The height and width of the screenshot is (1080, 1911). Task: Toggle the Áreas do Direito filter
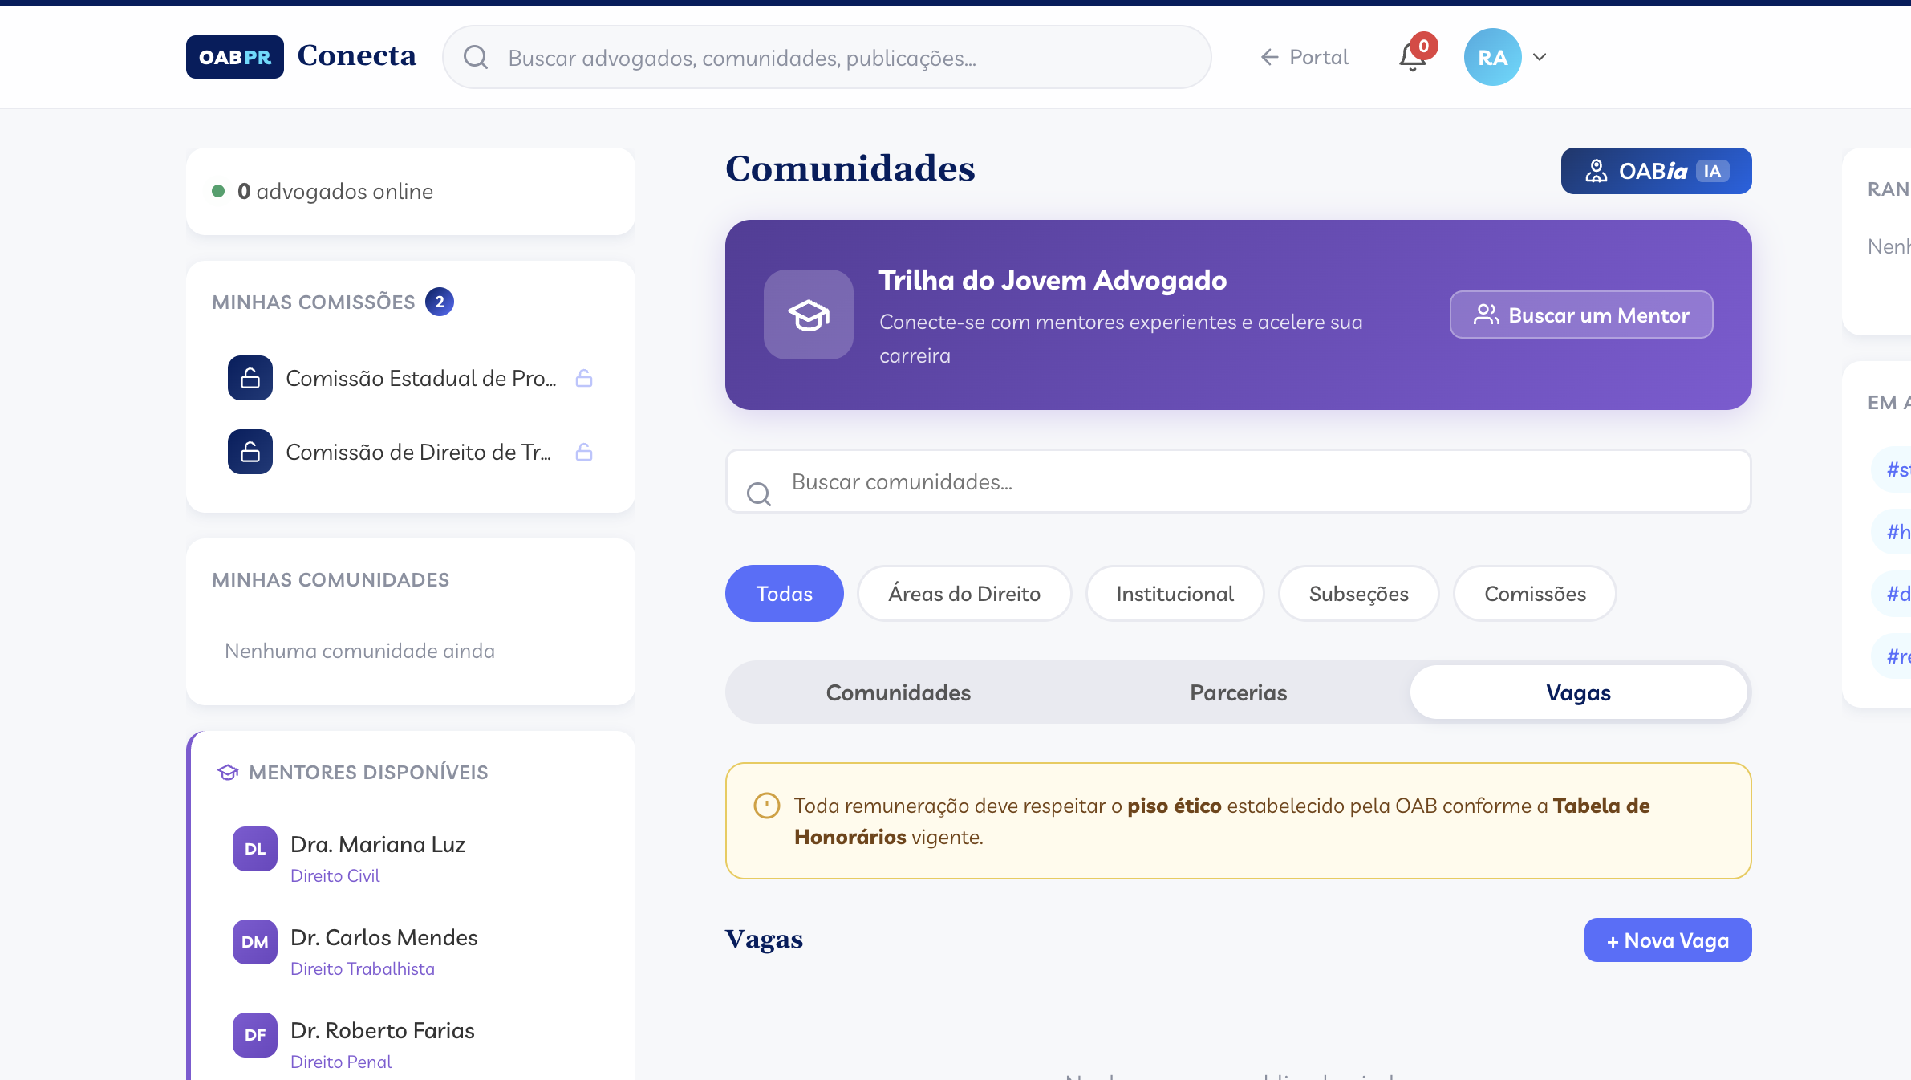[964, 593]
